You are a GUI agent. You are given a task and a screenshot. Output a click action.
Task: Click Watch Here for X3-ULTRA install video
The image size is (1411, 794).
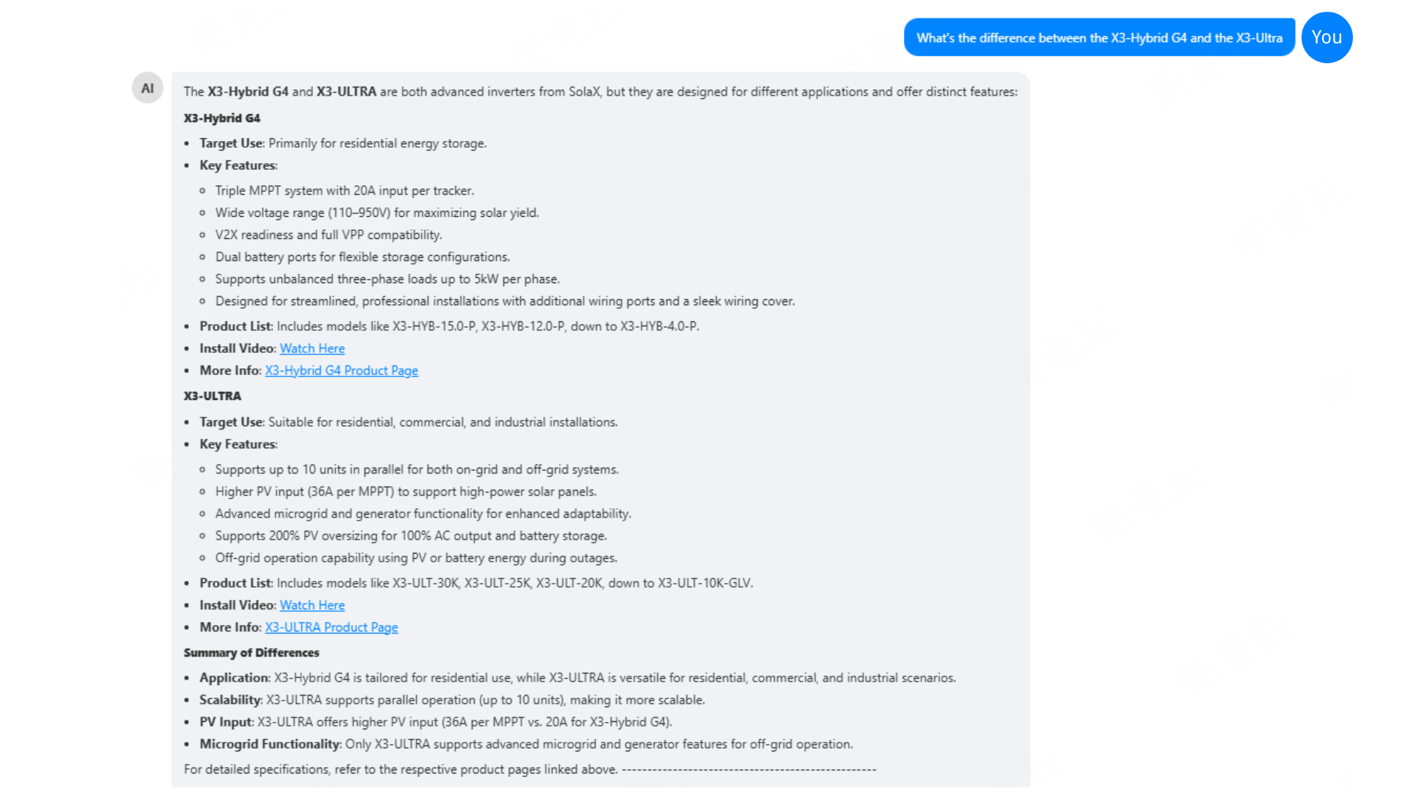tap(312, 605)
